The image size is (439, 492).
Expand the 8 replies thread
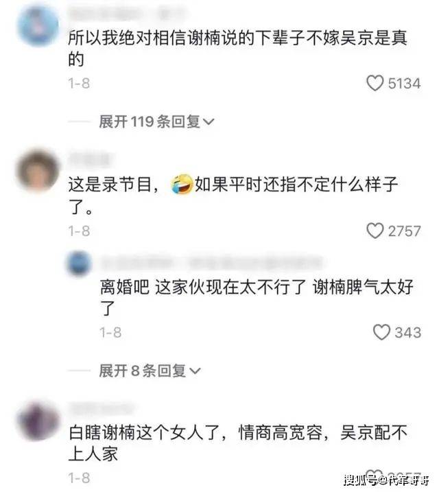(150, 371)
